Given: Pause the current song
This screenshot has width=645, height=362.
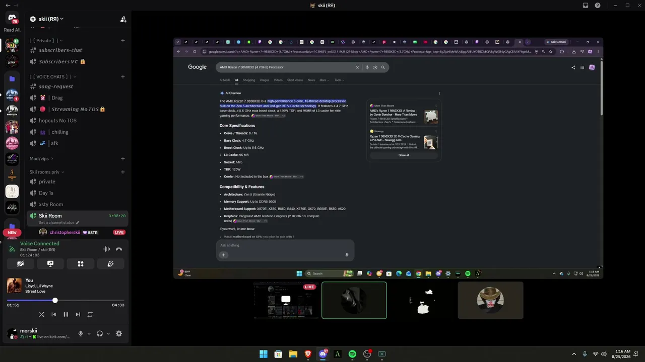Looking at the screenshot, I should 66,314.
